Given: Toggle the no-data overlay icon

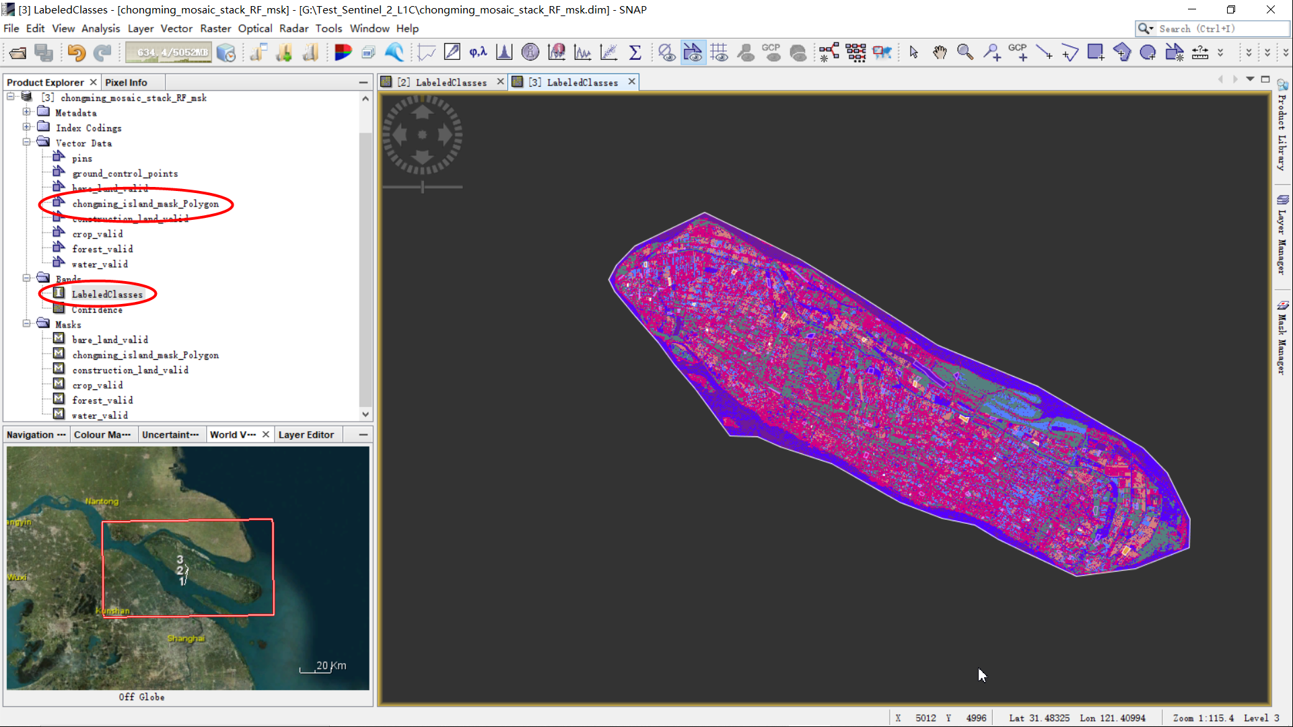Looking at the screenshot, I should point(666,52).
